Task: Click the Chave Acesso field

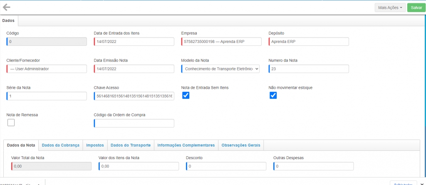Action: pyautogui.click(x=134, y=96)
